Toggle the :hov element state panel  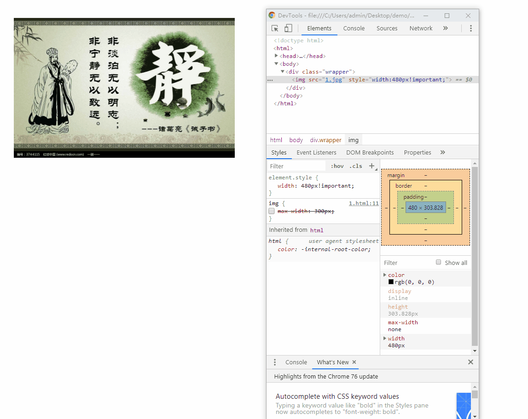[337, 166]
